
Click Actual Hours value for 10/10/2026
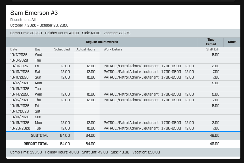click(91, 72)
